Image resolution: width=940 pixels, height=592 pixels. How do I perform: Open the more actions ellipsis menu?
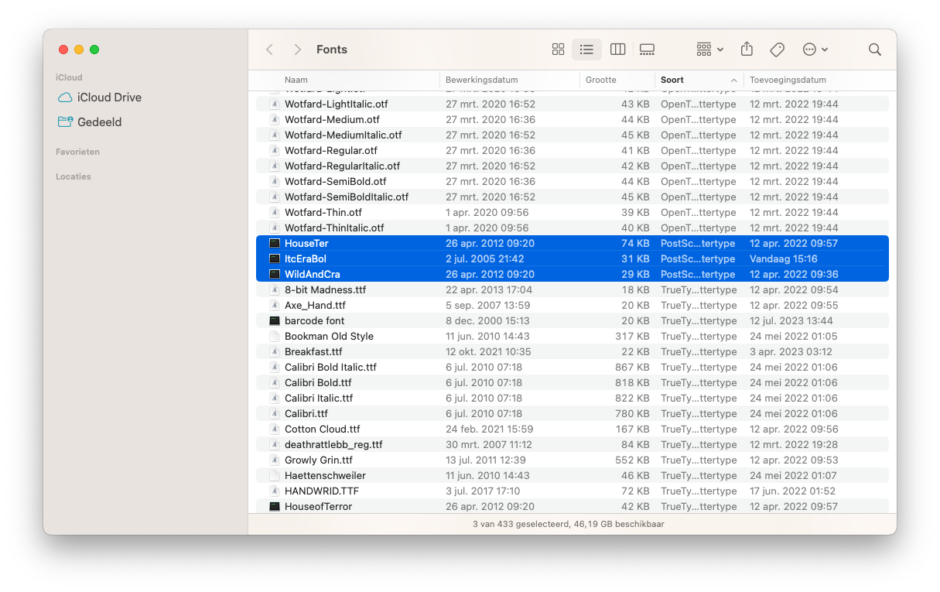[815, 50]
